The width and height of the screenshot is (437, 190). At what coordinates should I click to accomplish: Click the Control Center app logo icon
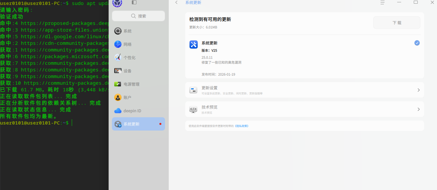tap(117, 3)
